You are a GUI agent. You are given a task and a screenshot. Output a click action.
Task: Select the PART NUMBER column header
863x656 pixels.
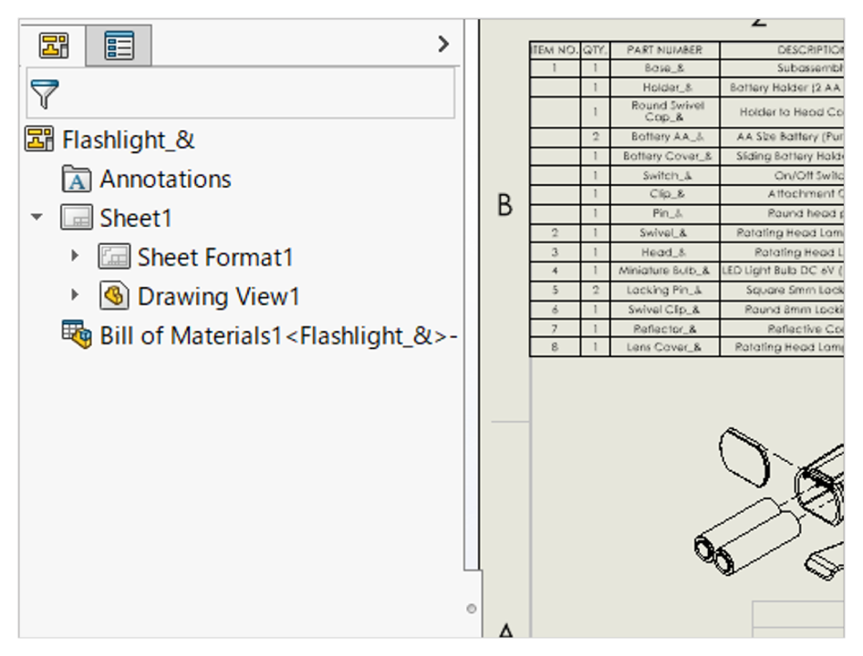click(664, 50)
